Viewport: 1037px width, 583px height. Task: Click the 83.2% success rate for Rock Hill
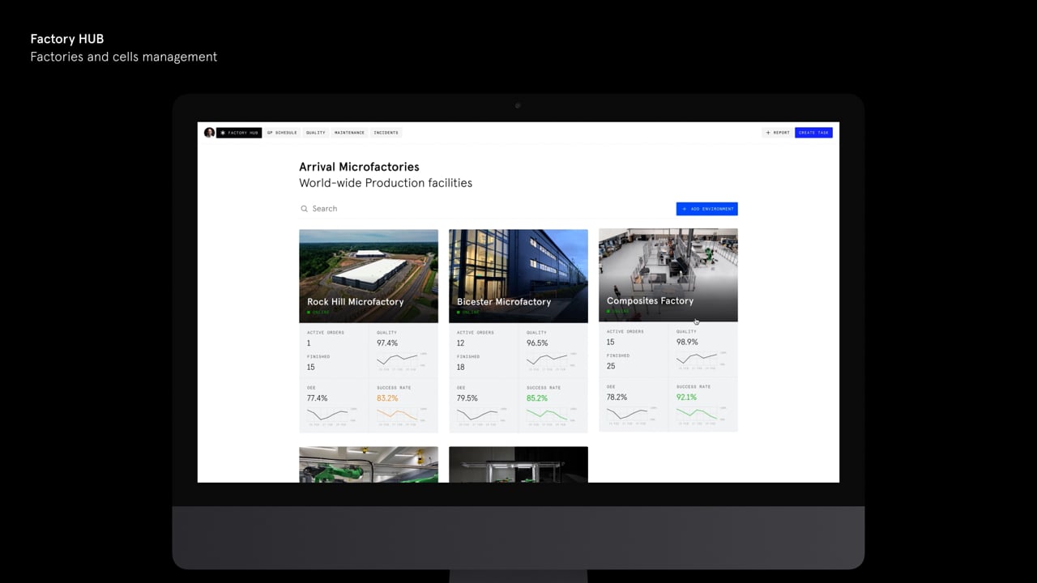[387, 398]
